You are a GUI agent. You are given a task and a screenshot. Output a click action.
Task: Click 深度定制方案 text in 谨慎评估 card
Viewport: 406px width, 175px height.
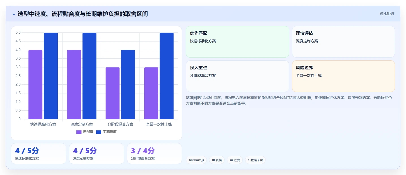tap(307, 41)
